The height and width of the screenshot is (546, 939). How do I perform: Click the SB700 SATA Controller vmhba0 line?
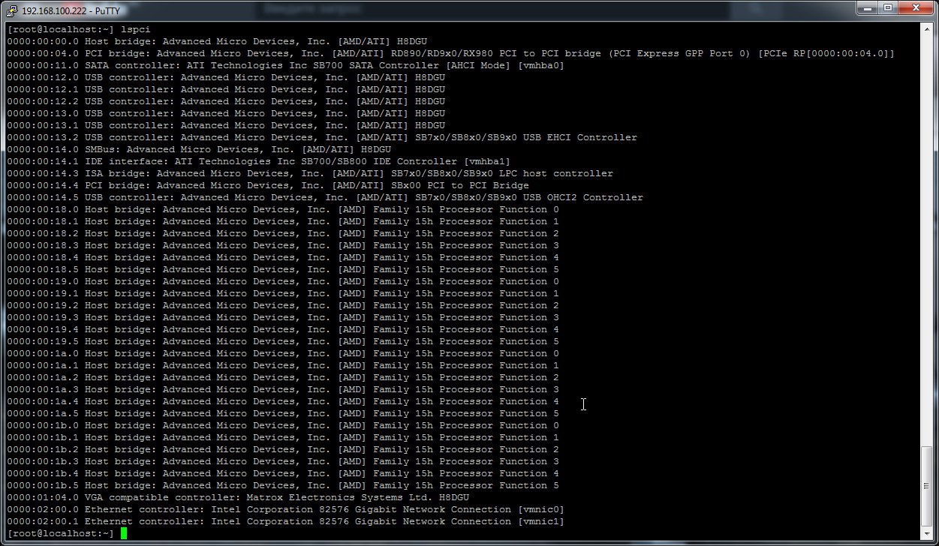pos(286,65)
